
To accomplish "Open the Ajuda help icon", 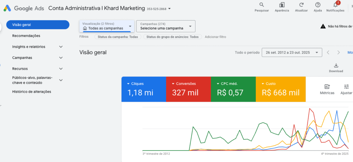I will tap(318, 5).
